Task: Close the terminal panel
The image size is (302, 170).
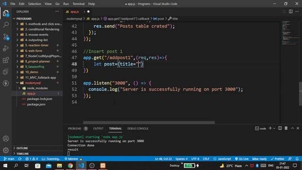Action: [298, 128]
